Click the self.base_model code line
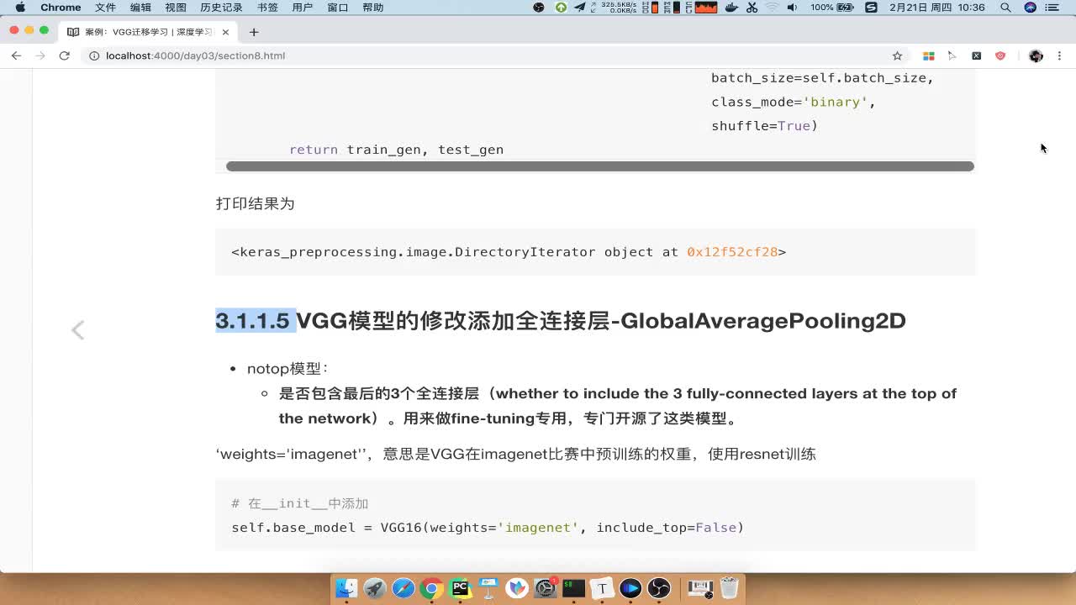Viewport: 1076px width, 605px height. 488,528
